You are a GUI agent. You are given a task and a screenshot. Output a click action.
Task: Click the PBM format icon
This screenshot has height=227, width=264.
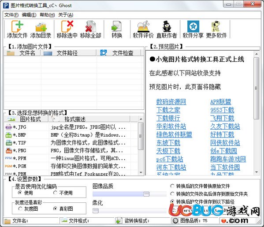8,174
